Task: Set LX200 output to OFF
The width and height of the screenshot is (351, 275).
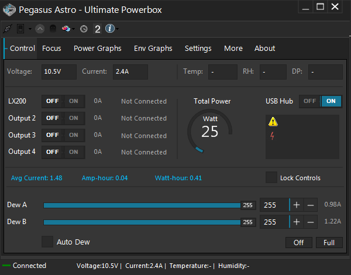Action: [53, 101]
